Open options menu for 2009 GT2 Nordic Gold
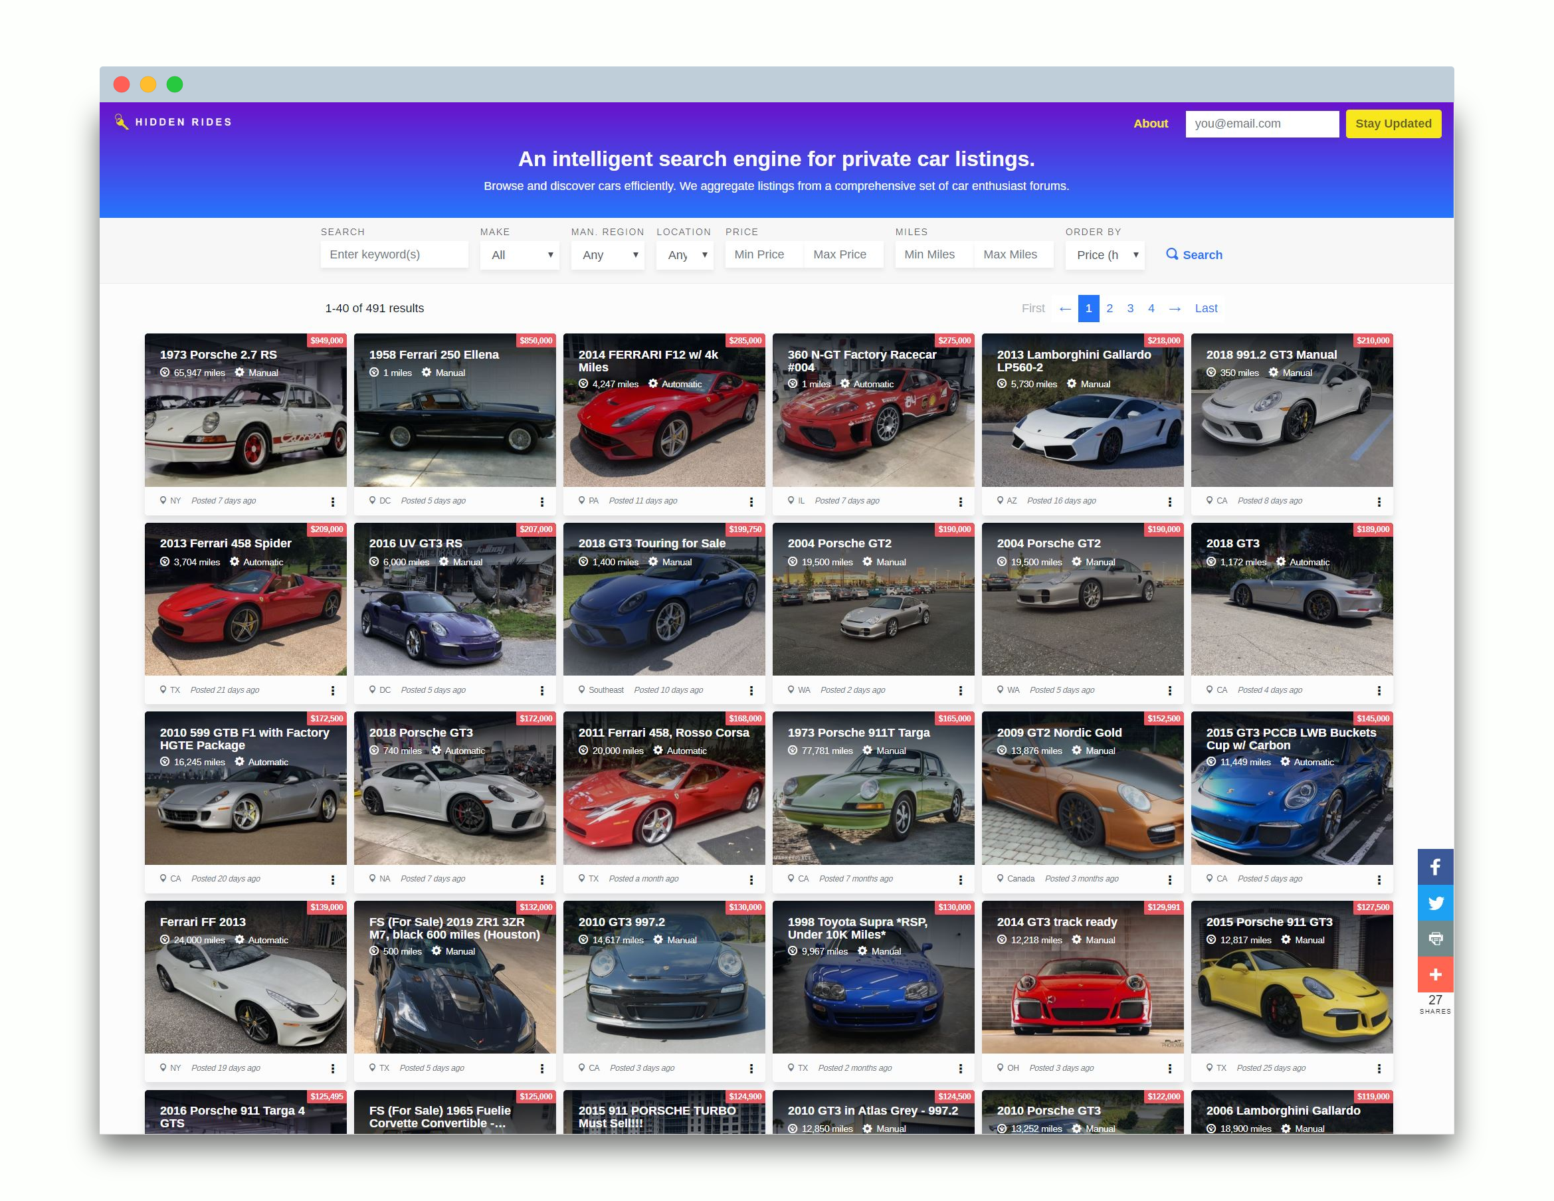Screen dimensions: 1554x1201 1169,879
